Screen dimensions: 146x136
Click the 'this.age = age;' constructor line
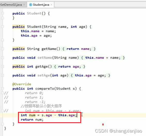36,35
